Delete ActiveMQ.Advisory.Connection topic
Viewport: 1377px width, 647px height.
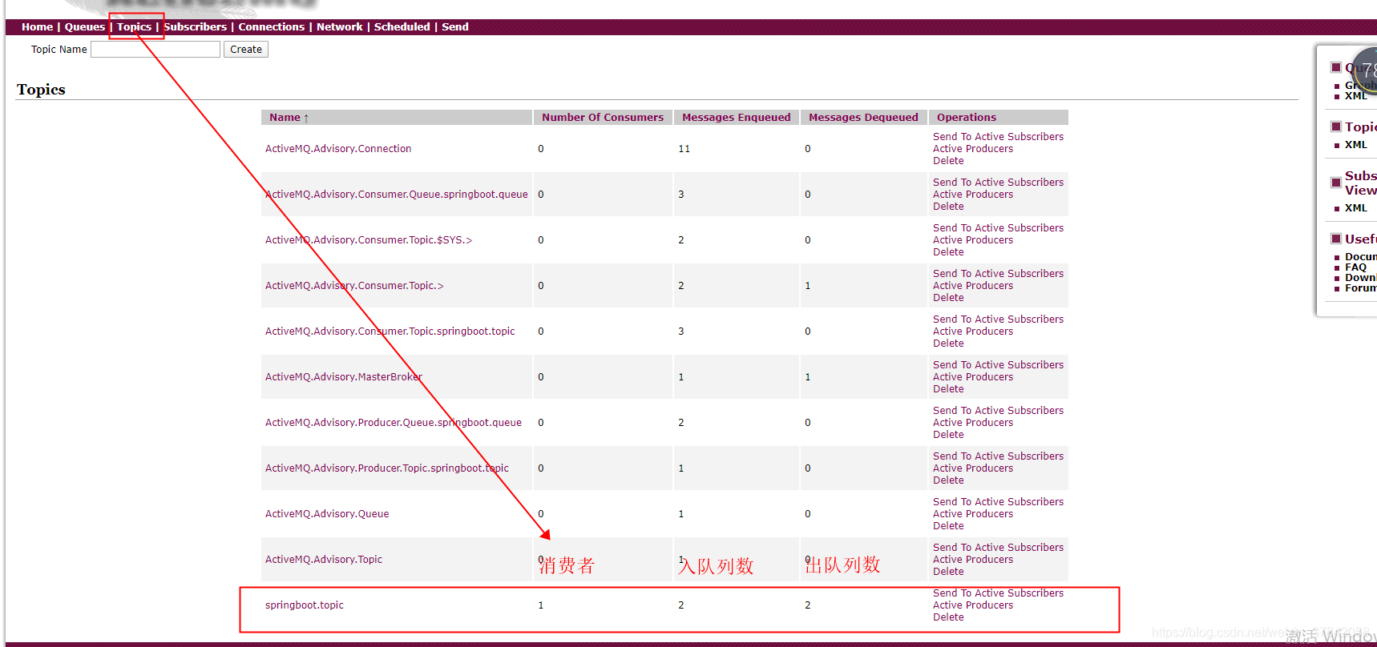[x=948, y=161]
